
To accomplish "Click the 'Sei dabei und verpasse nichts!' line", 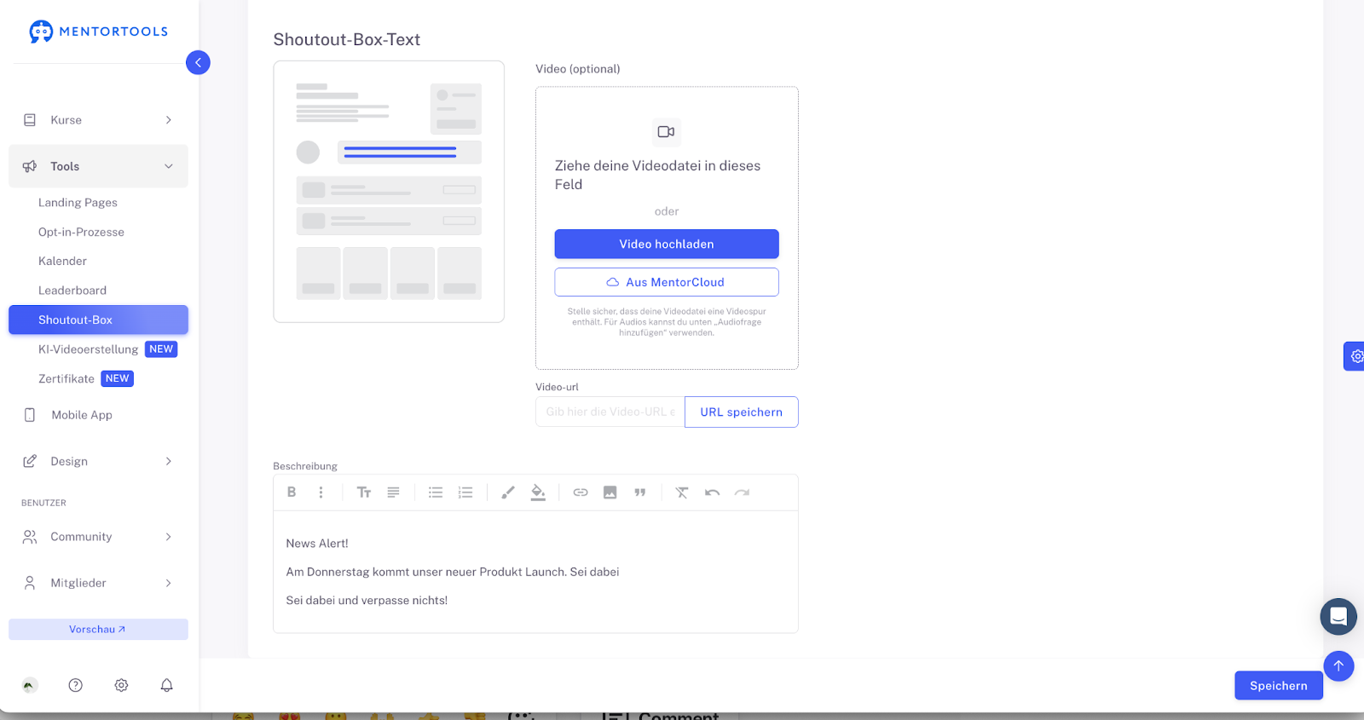I will [367, 601].
